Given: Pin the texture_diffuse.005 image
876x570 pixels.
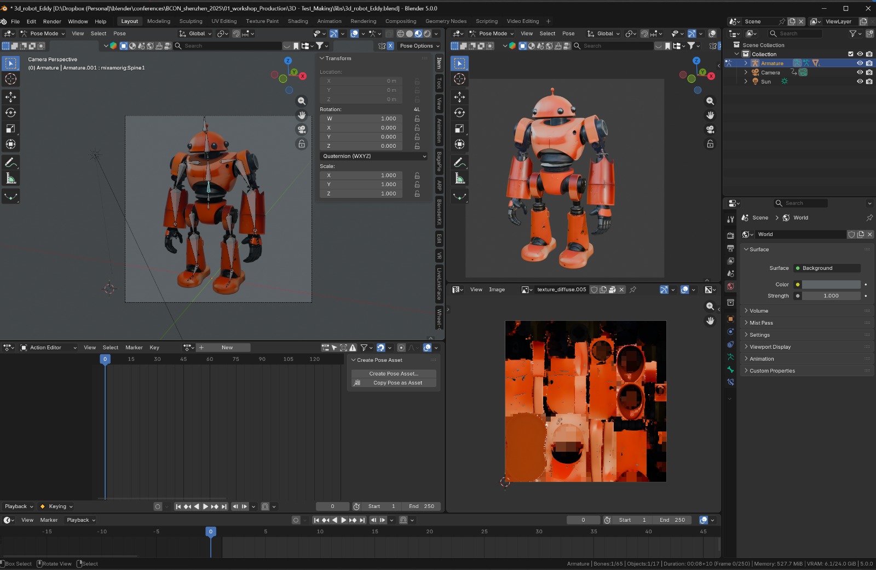Looking at the screenshot, I should 633,290.
